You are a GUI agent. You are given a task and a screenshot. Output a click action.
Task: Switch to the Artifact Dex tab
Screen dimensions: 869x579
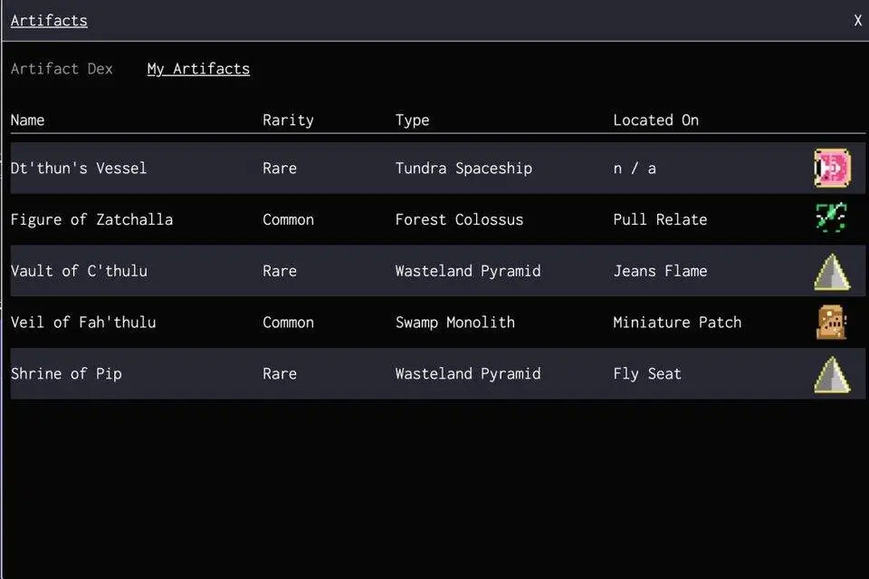click(x=62, y=69)
